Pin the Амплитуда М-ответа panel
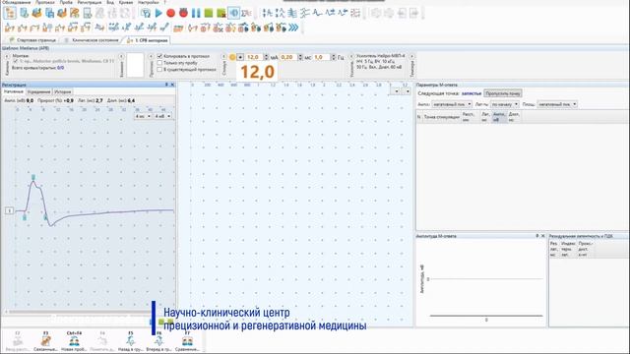Viewport: 630px width, 354px height. click(537, 236)
